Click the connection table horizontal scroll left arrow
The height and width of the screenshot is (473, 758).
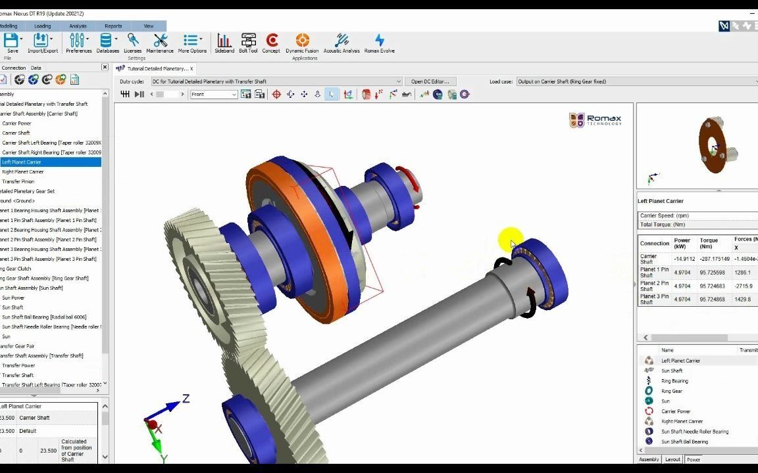click(x=645, y=338)
